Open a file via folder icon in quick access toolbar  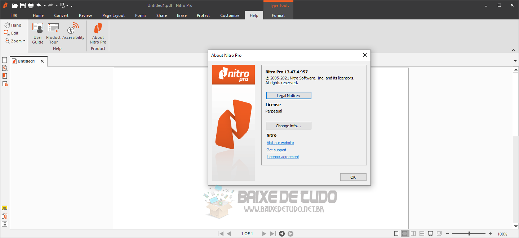[15, 5]
